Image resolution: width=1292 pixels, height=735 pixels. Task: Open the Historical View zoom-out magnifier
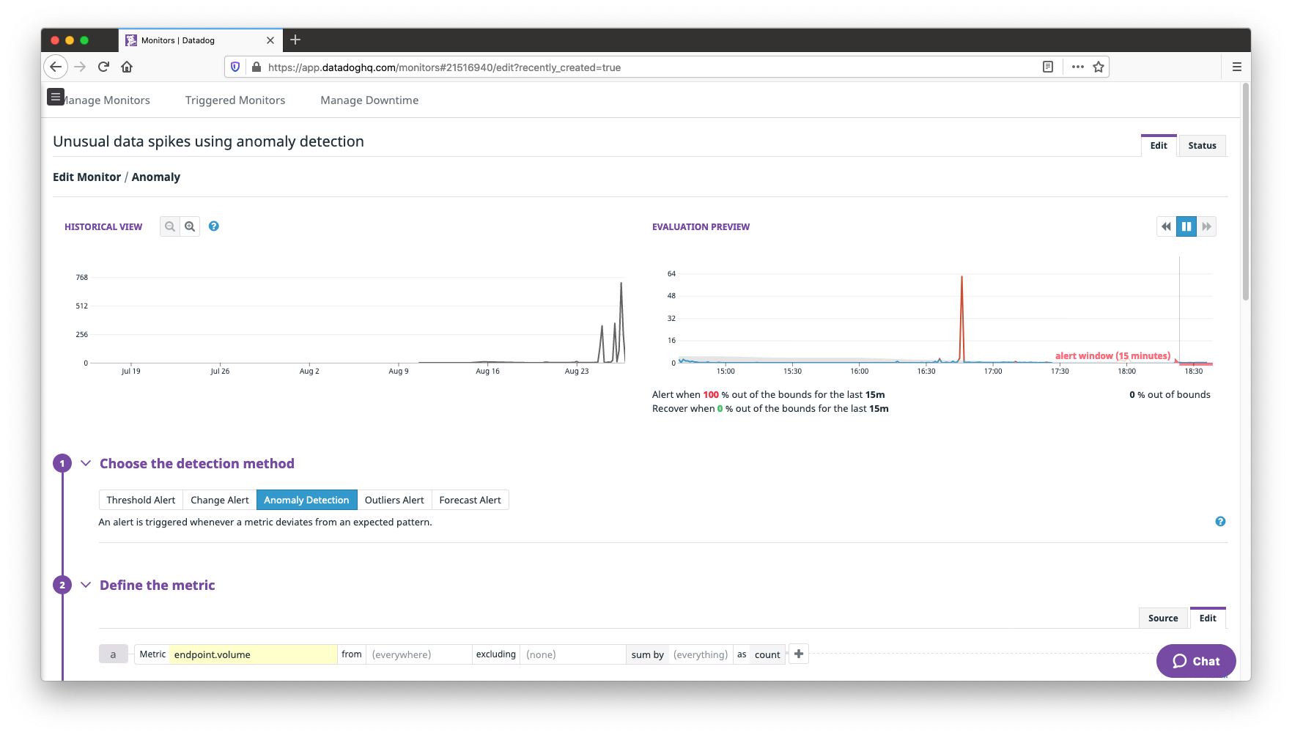click(169, 226)
